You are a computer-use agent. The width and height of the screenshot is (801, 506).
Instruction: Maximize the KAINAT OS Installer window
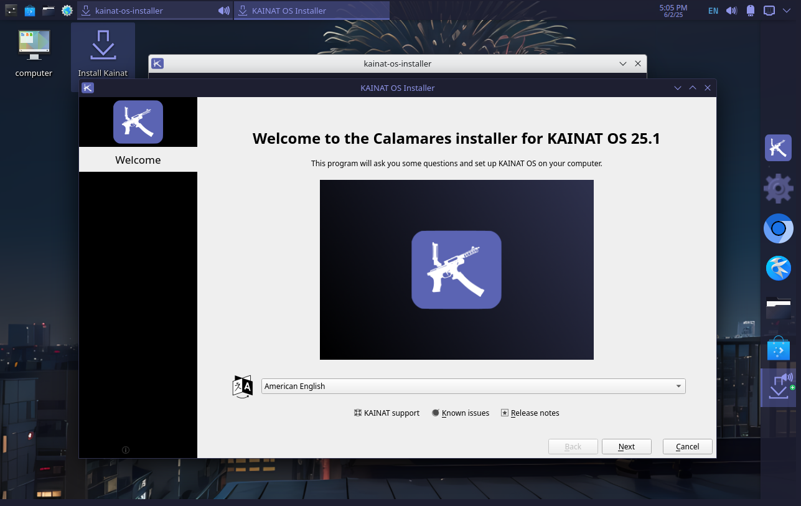click(x=693, y=88)
